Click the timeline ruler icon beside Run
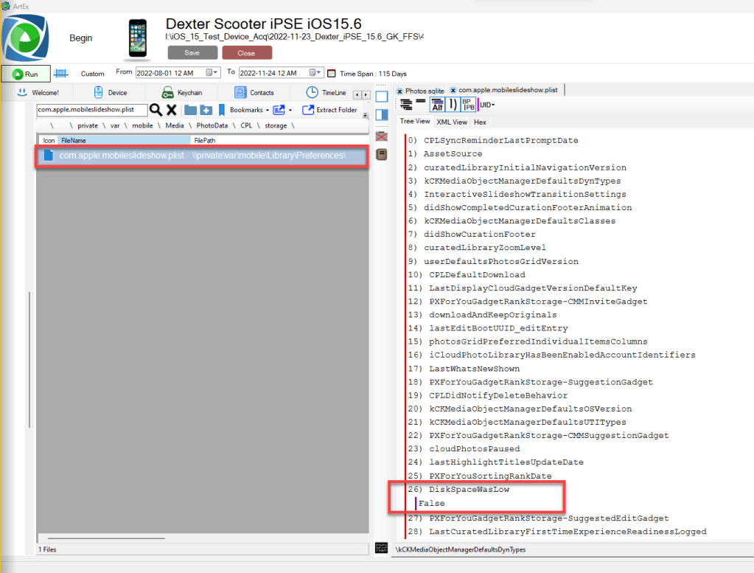 (x=62, y=73)
